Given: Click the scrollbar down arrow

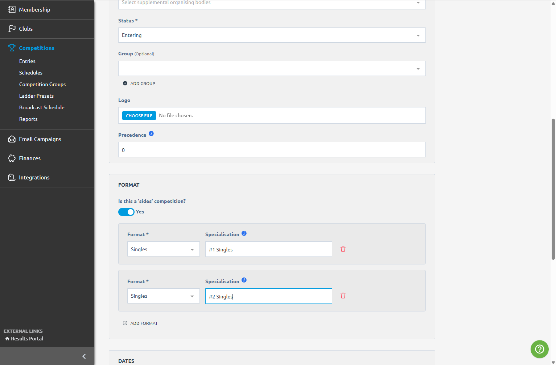Looking at the screenshot, I should pyautogui.click(x=553, y=362).
